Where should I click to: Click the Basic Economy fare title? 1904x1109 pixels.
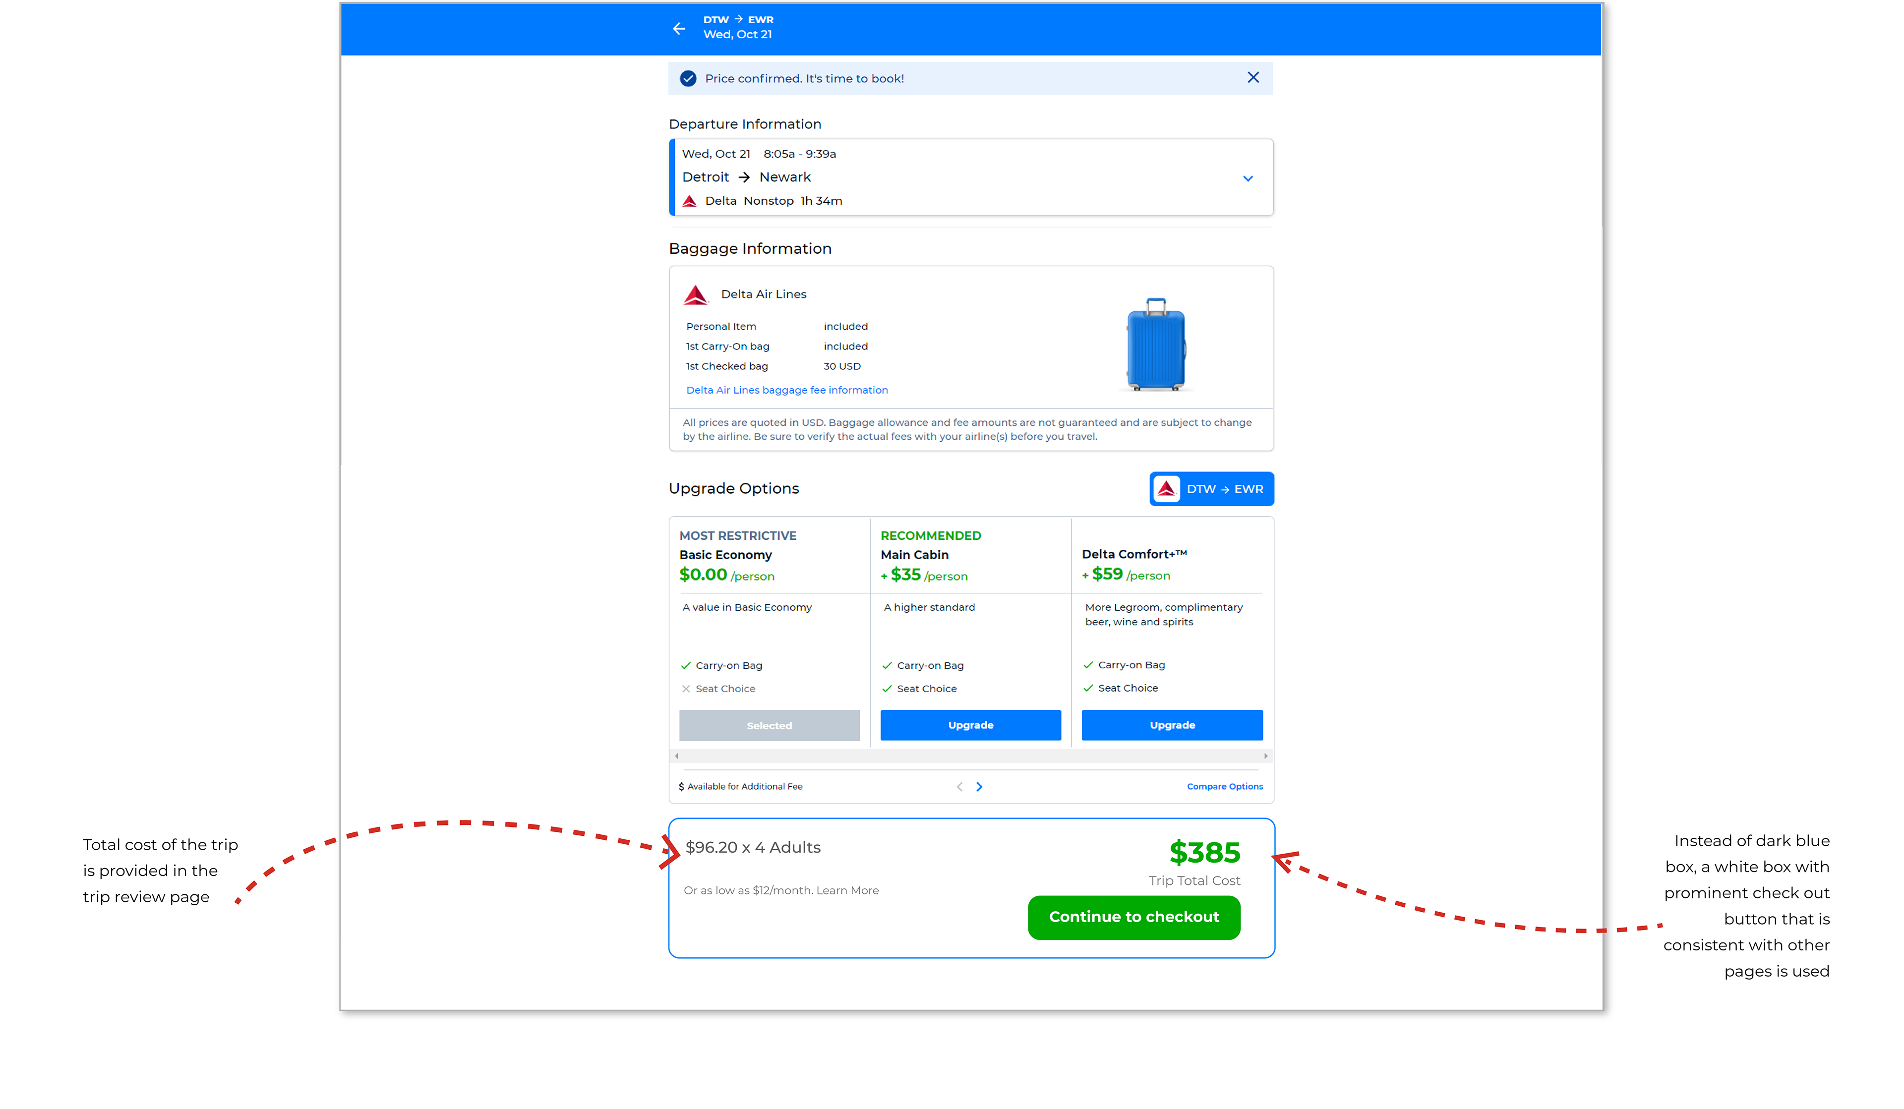tap(725, 554)
